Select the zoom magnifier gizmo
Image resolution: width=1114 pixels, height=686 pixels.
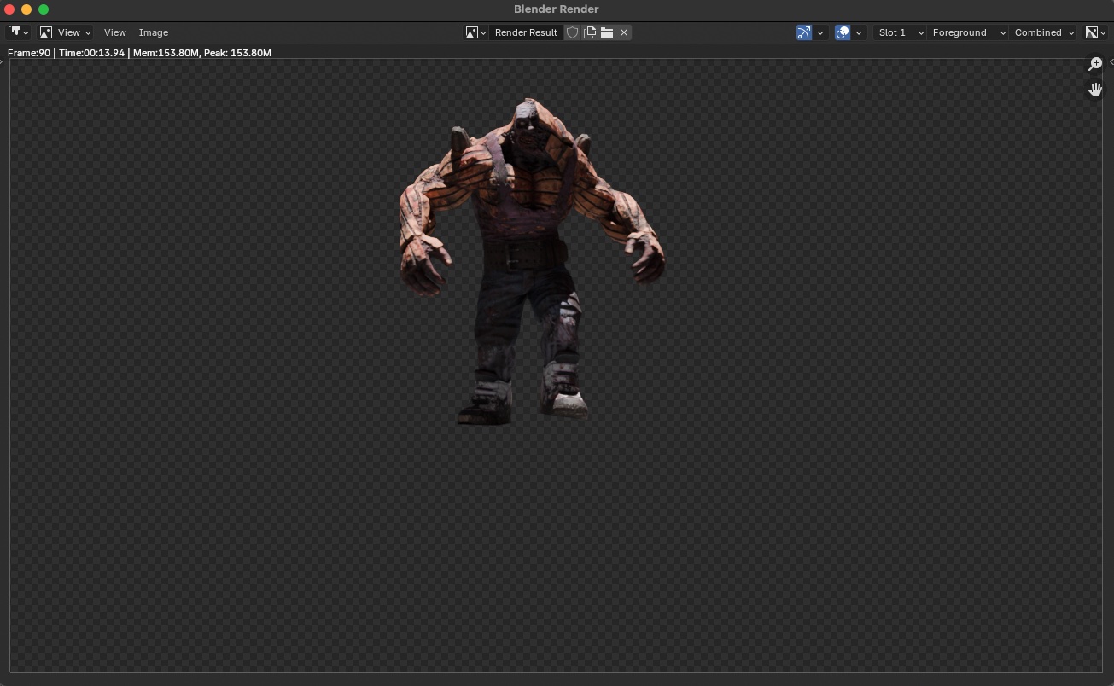click(x=1095, y=65)
